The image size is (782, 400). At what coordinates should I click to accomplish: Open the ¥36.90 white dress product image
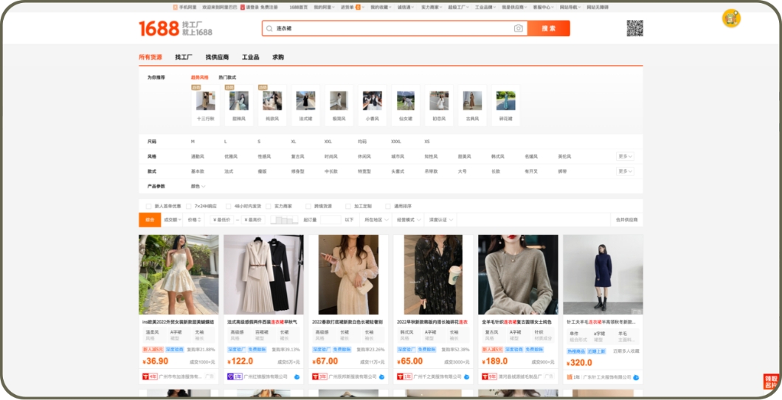(x=179, y=275)
